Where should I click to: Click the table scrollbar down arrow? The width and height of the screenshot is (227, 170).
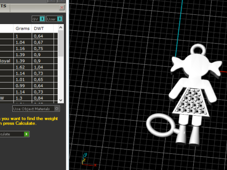(61, 100)
